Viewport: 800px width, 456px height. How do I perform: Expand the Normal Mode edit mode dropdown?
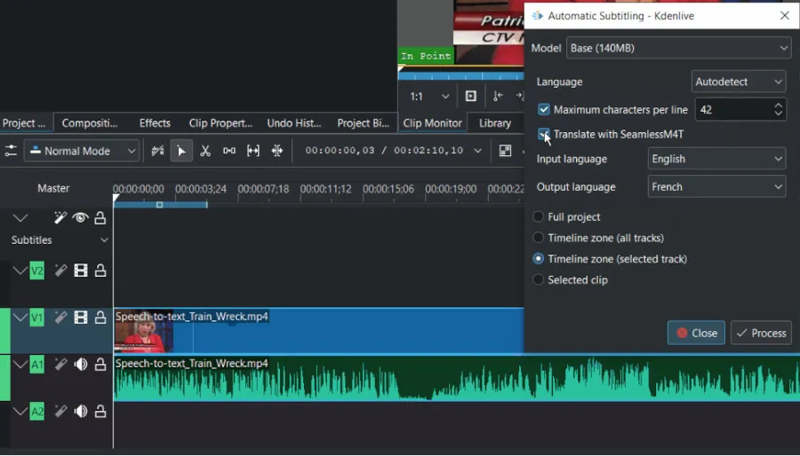82,151
